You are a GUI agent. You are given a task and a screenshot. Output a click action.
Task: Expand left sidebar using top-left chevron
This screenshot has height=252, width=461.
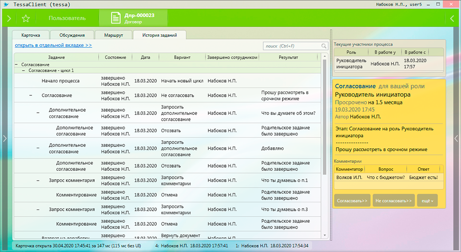(x=9, y=19)
